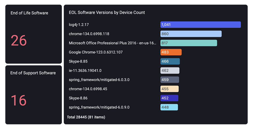The height and width of the screenshot is (130, 253).
Task: Click the Google Chrome-123.0.6312.107 label
Action: pyautogui.click(x=96, y=52)
